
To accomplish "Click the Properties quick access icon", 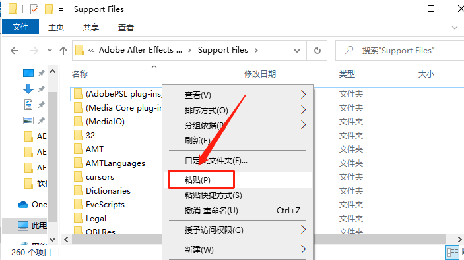I will pyautogui.click(x=34, y=9).
